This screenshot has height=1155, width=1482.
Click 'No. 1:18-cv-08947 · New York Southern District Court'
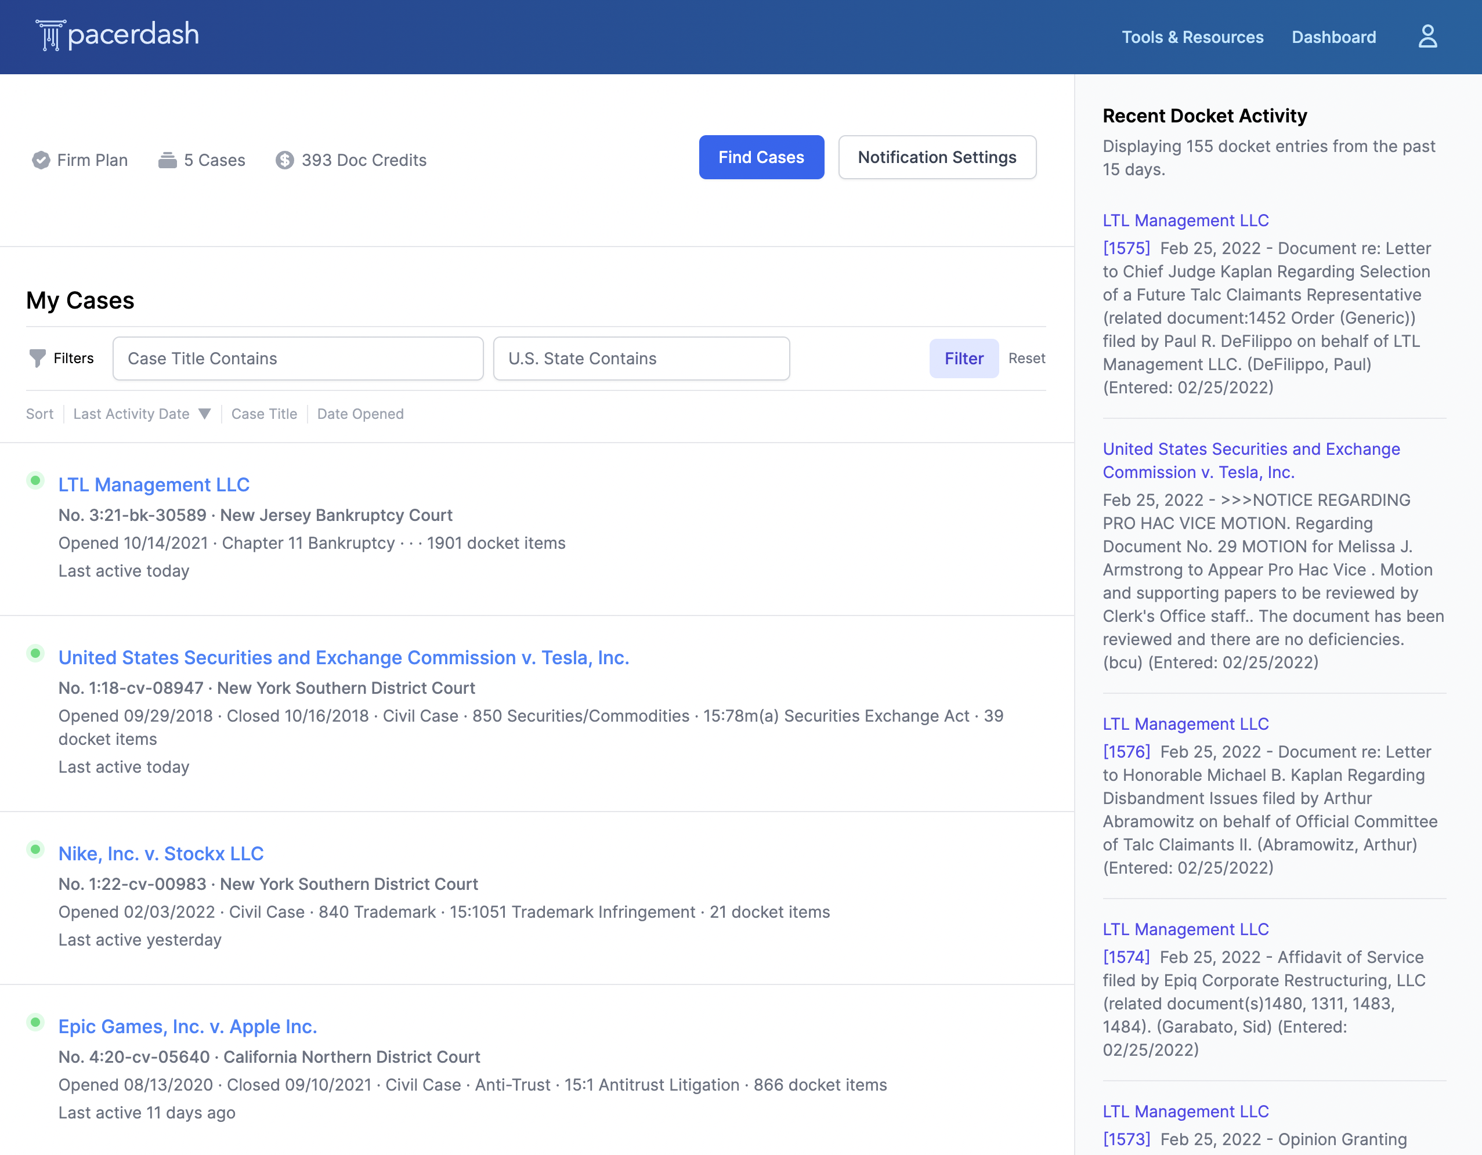[x=267, y=689]
